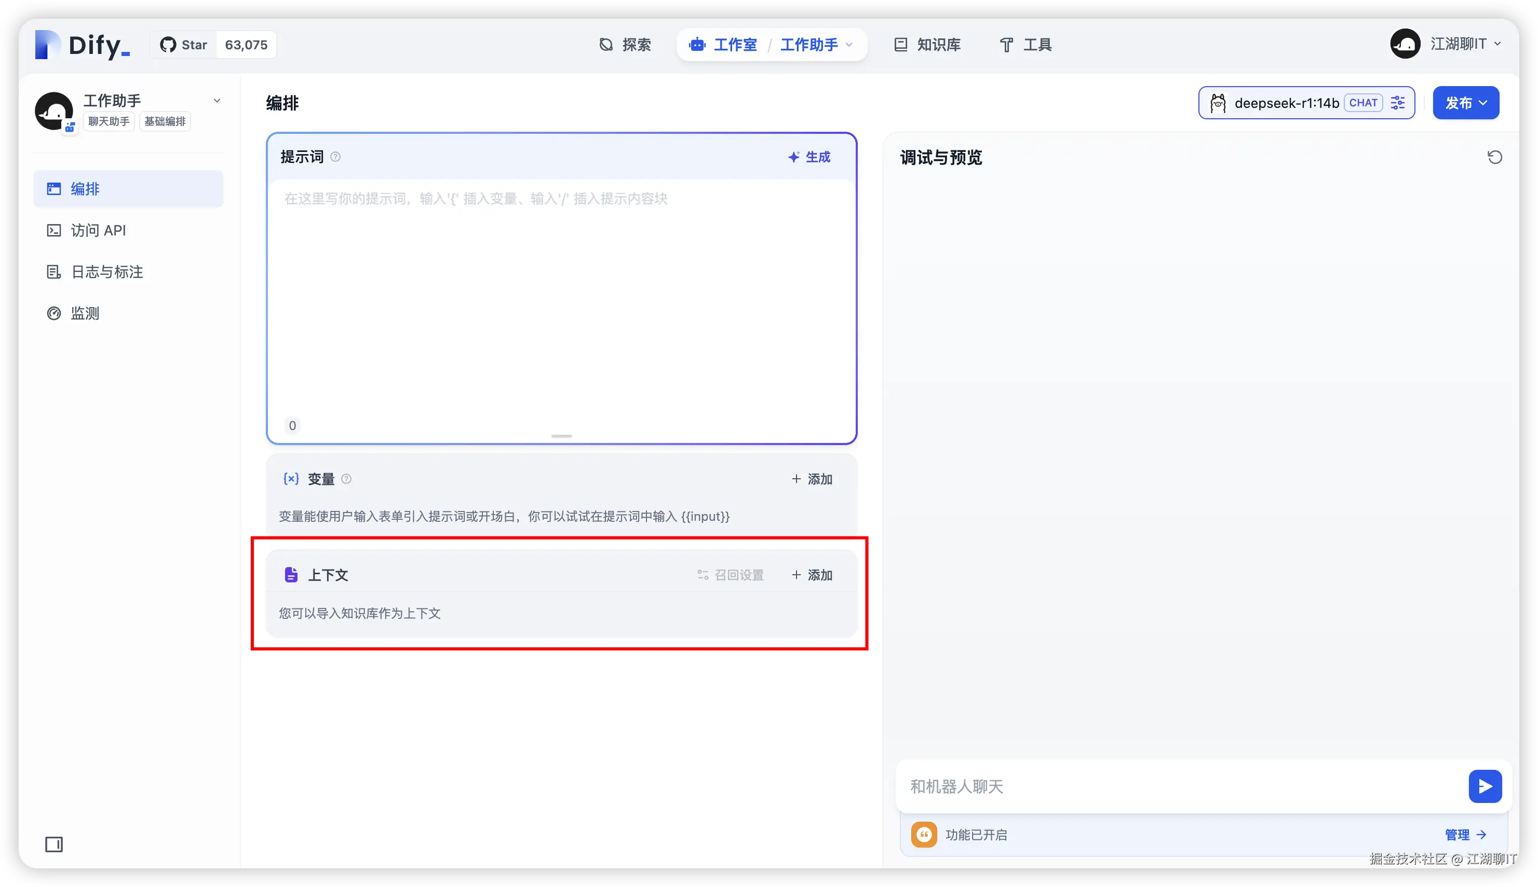Viewport: 1538px width, 887px height.
Task: Open 监测 in the sidebar
Action: (84, 312)
